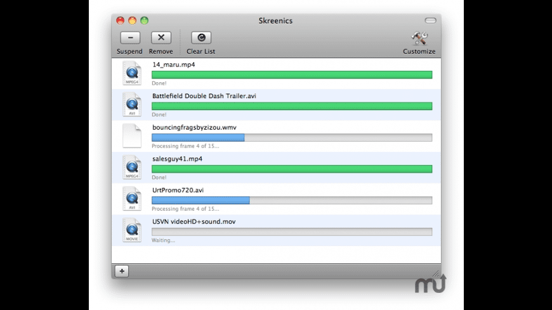
Task: Click the red close window button
Action: click(x=121, y=20)
